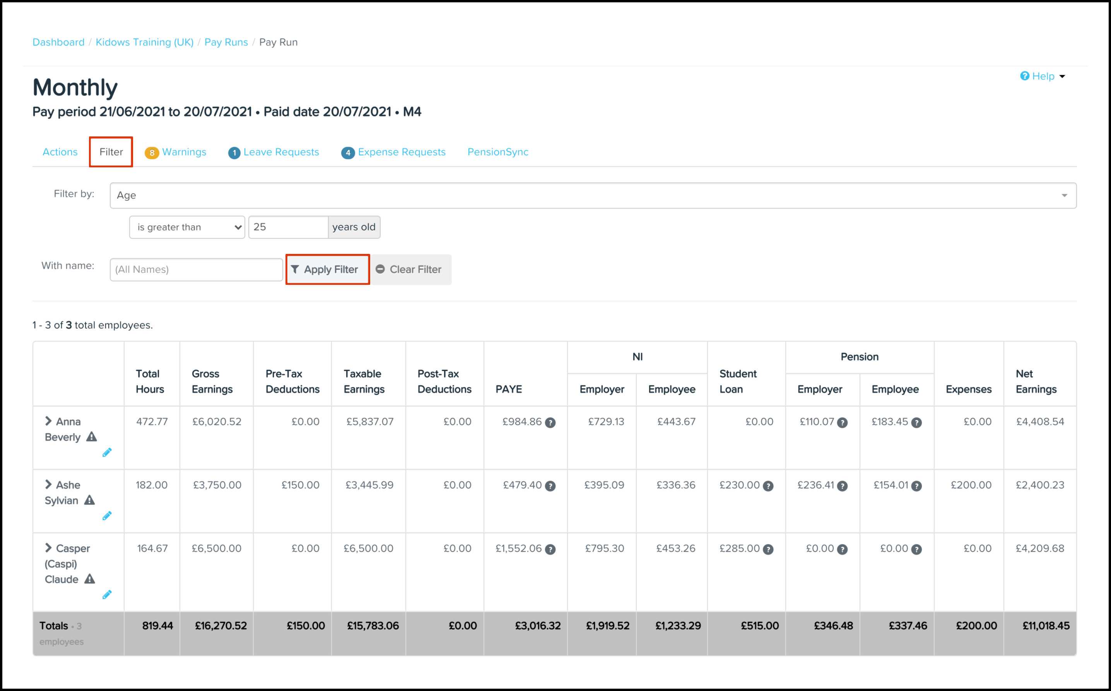Viewport: 1111px width, 691px height.
Task: Click the blue 4 badge for Expense Requests
Action: coord(348,153)
